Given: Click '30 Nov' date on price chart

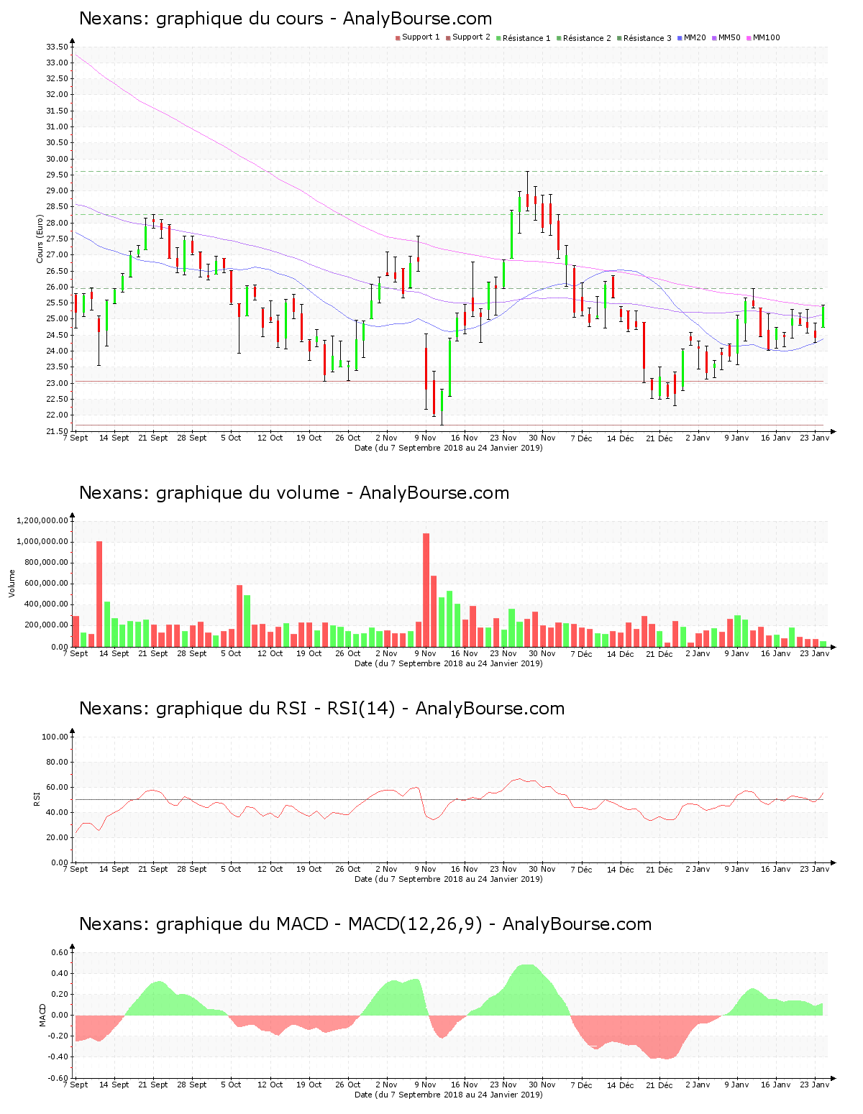Looking at the screenshot, I should pyautogui.click(x=542, y=438).
